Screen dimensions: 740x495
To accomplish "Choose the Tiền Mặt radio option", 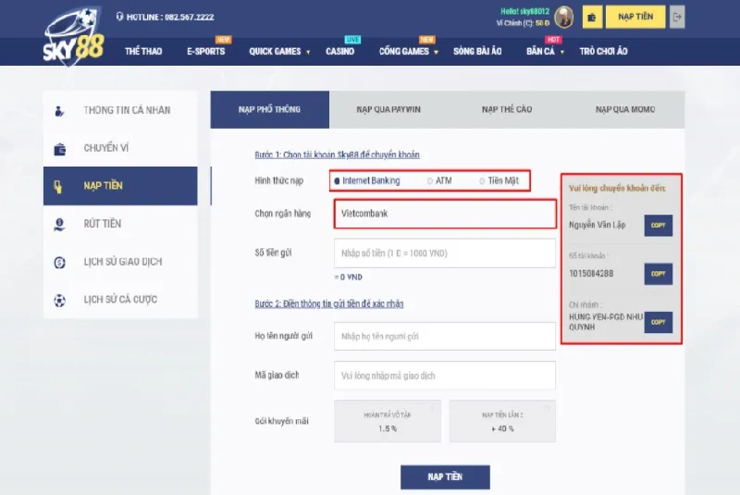I will tap(482, 180).
